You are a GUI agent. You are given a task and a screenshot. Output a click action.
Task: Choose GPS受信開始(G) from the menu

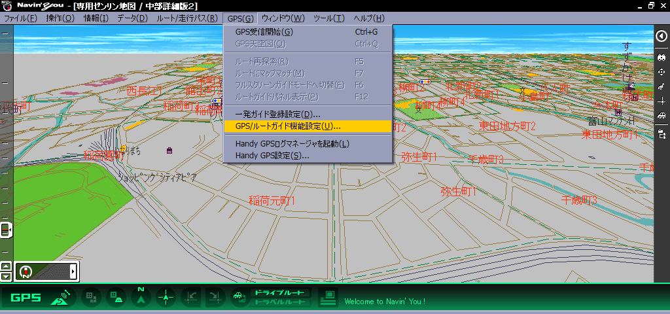(x=308, y=32)
